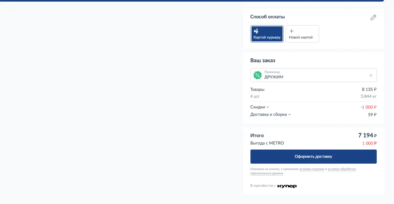Click the plus icon in 'Новой картой'
The width and height of the screenshot is (394, 204).
click(292, 31)
